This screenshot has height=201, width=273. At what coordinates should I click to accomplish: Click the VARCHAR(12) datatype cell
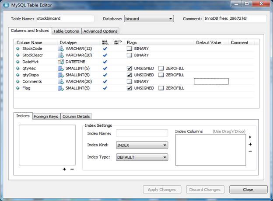79,49
